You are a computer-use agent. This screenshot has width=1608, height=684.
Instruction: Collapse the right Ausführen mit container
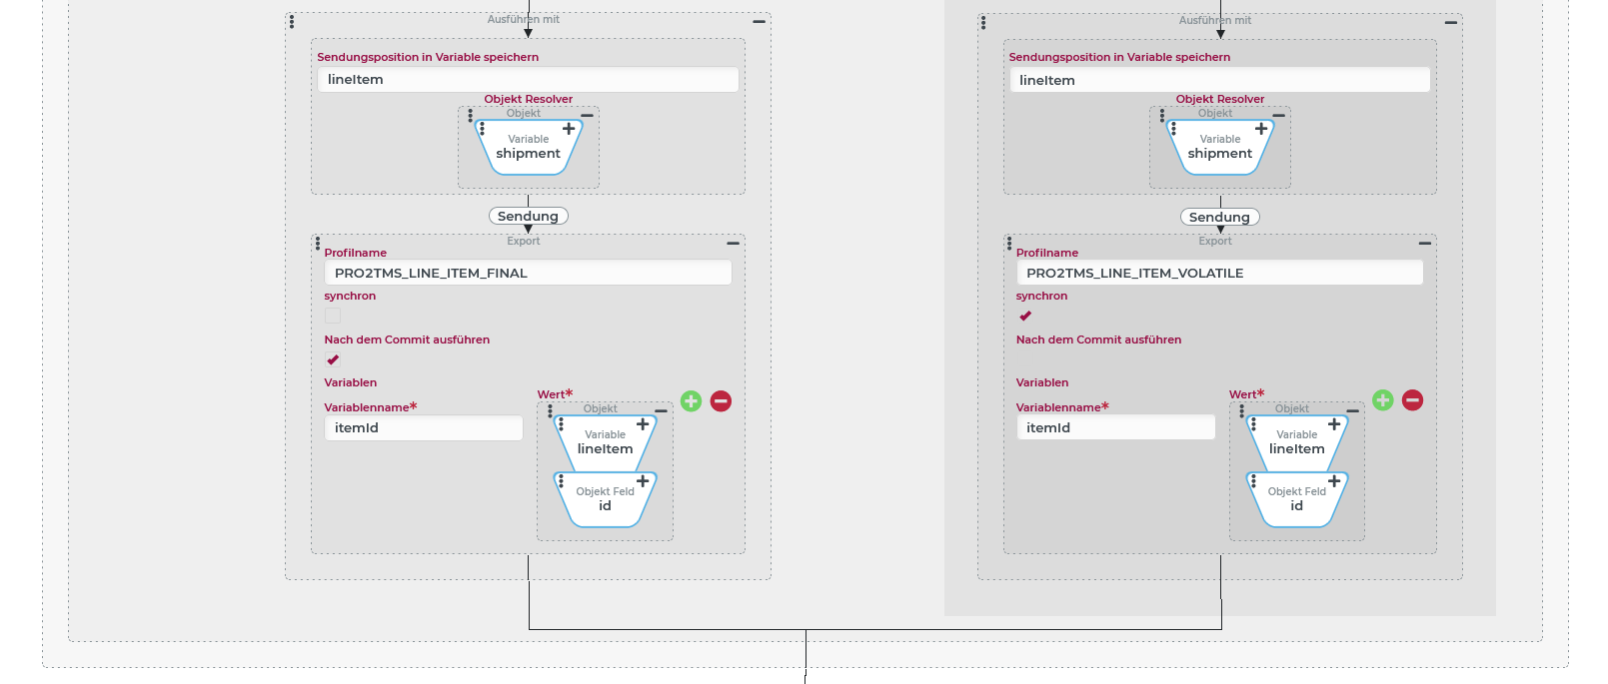(x=1450, y=22)
